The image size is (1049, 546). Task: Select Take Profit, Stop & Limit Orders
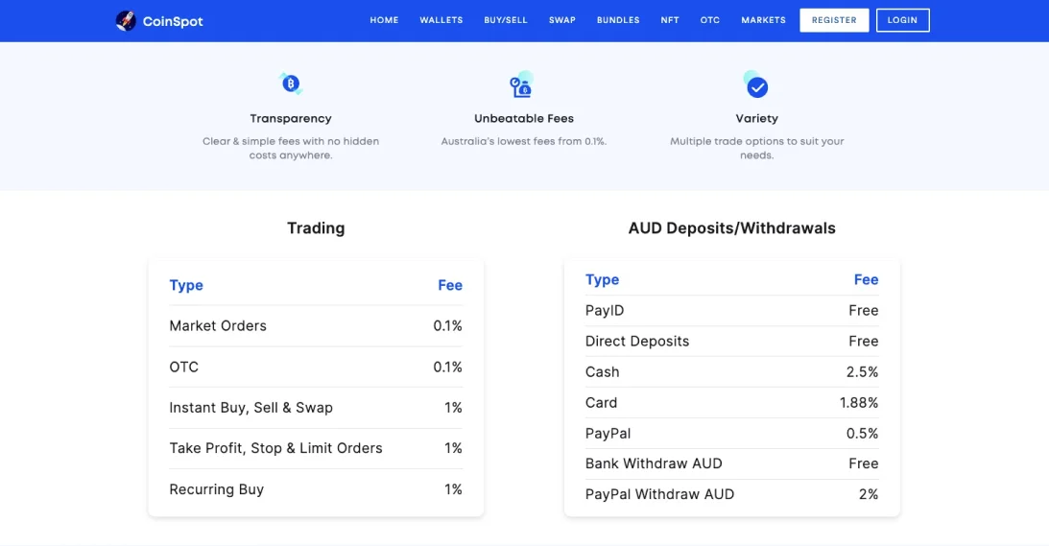275,448
